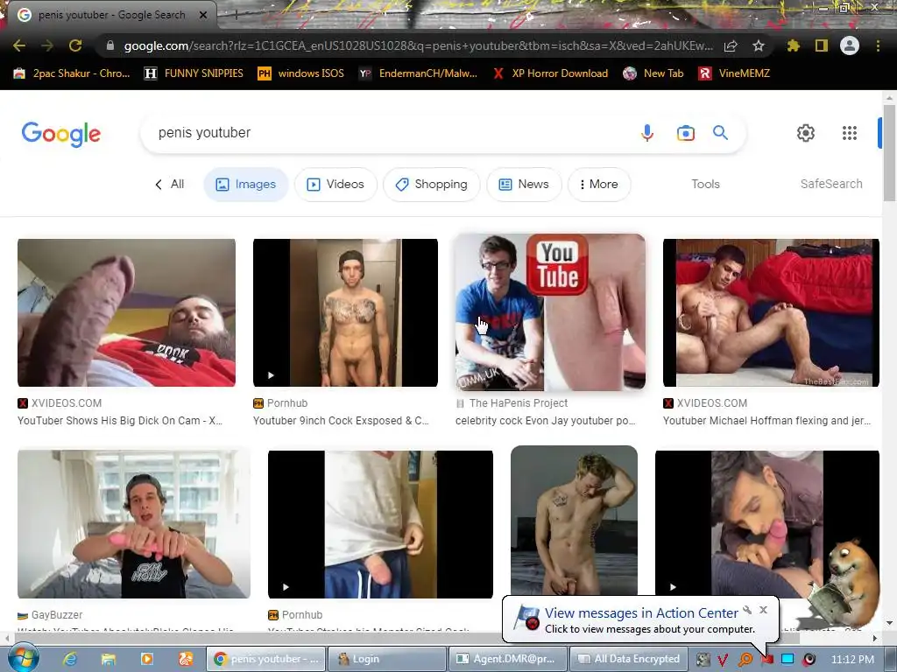The height and width of the screenshot is (672, 897).
Task: Launch Internet Explorer from the taskbar
Action: (x=69, y=659)
